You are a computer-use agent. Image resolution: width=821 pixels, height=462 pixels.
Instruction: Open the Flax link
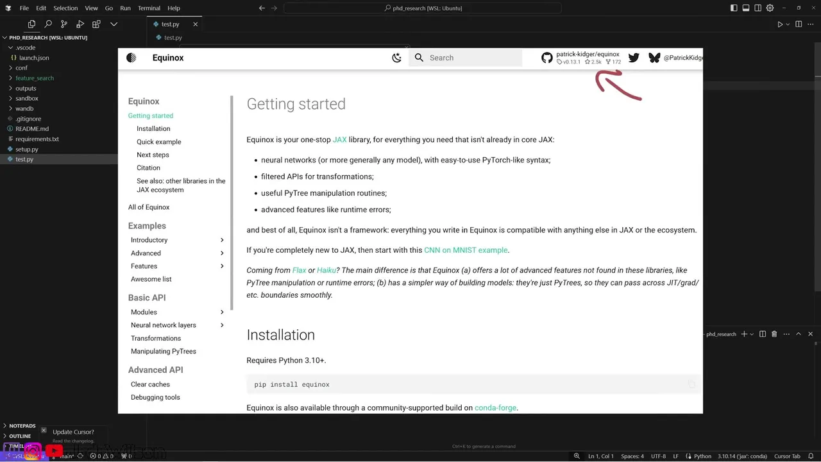(x=299, y=271)
